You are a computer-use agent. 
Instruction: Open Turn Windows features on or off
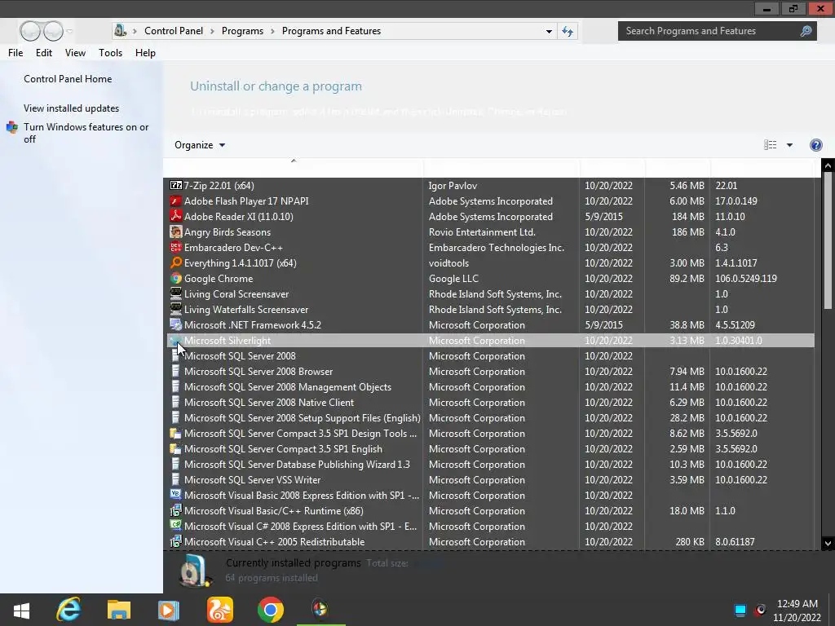point(86,133)
